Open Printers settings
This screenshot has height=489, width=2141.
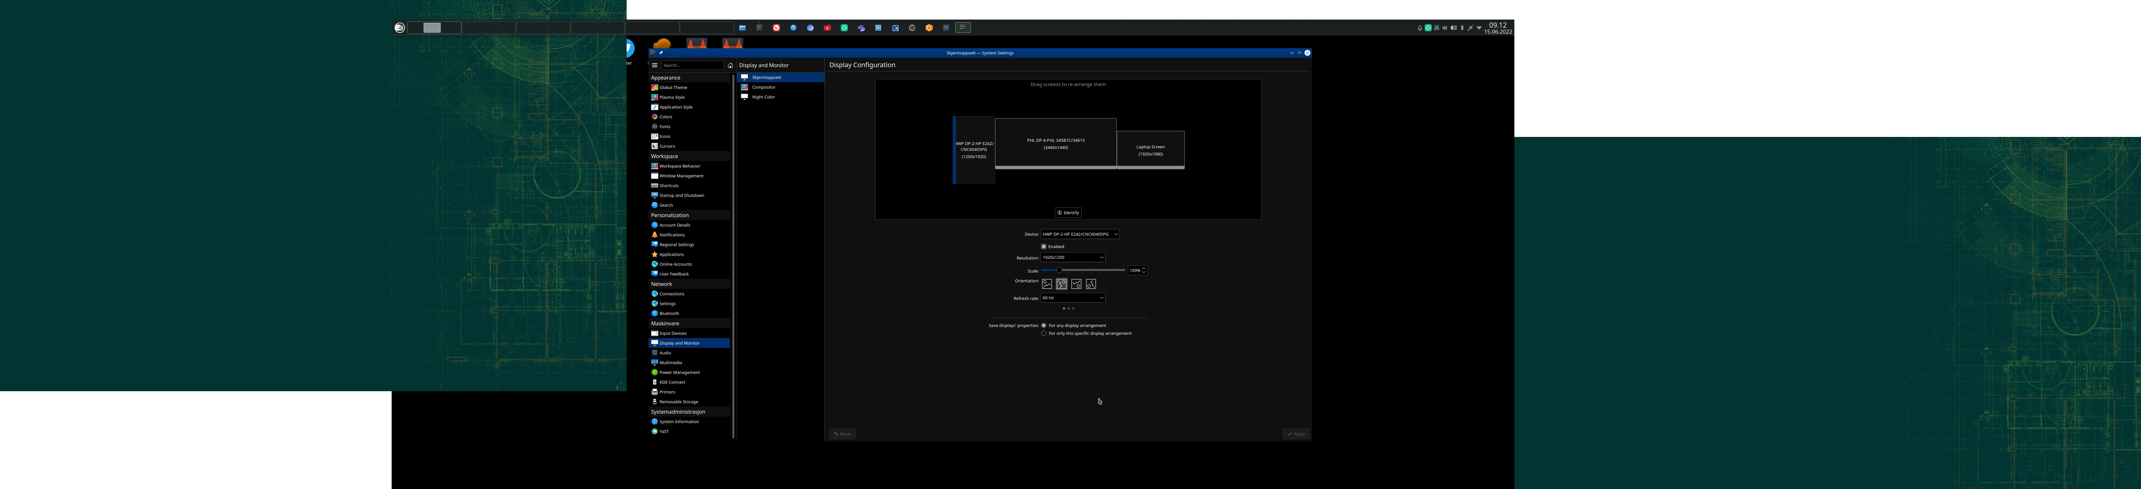coord(689,392)
